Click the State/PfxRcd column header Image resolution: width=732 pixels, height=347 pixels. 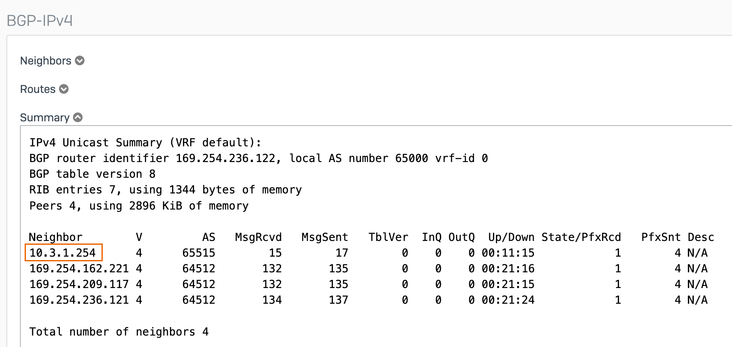(581, 237)
